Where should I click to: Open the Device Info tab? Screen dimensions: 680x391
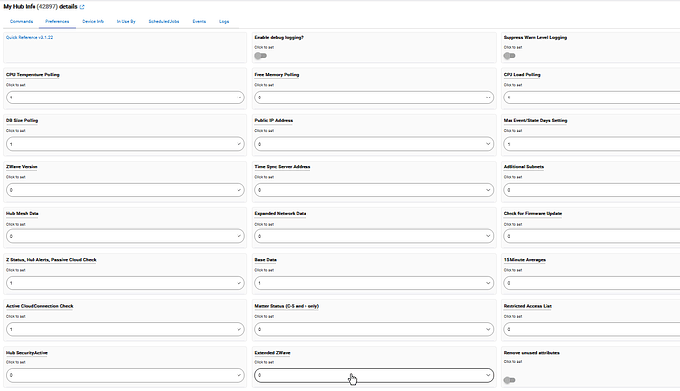tap(94, 21)
